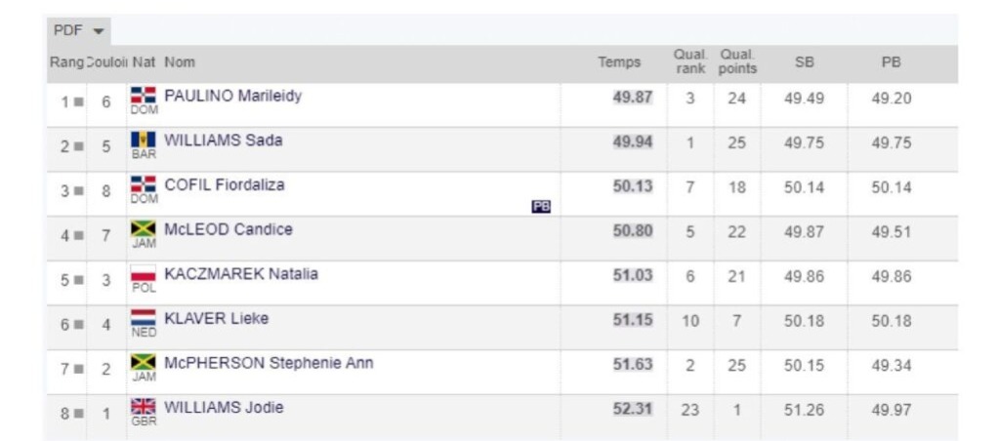999x441 pixels.
Task: Toggle the gray square beside rank 1
Action: pyautogui.click(x=78, y=101)
